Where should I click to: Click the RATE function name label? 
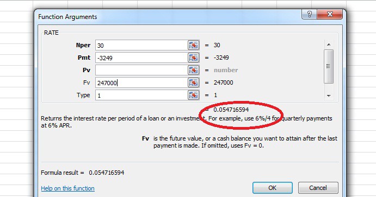pyautogui.click(x=51, y=33)
